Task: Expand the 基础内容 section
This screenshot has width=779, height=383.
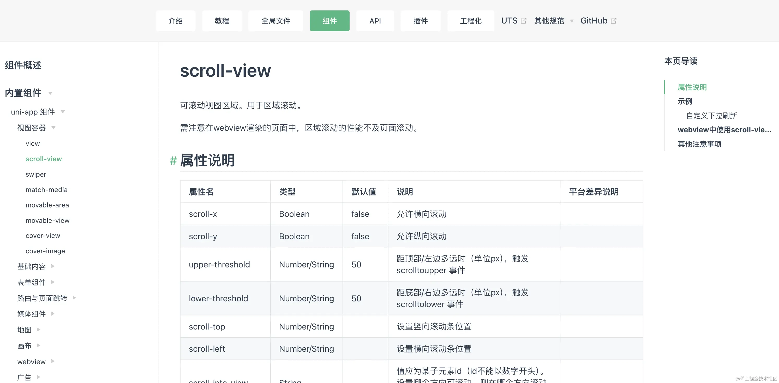Action: (x=53, y=266)
